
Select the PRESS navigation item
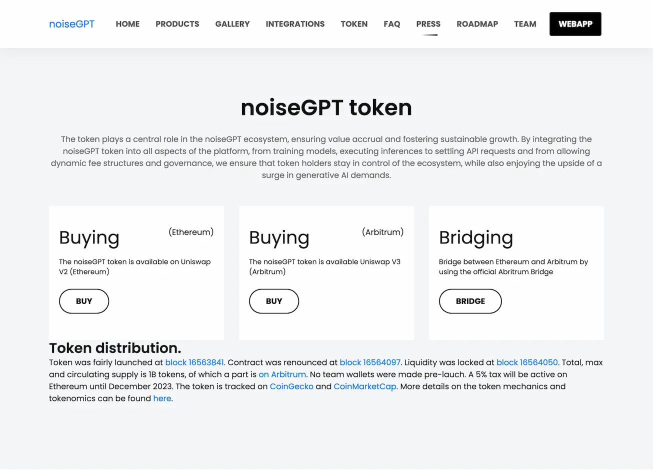click(x=428, y=23)
